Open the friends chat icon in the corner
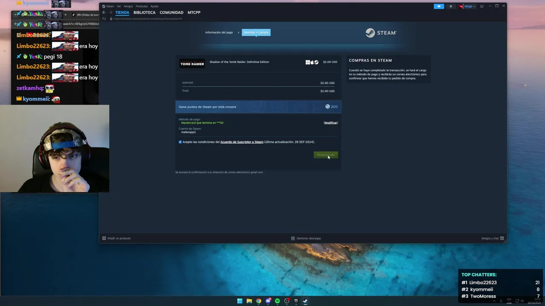 tap(502, 238)
